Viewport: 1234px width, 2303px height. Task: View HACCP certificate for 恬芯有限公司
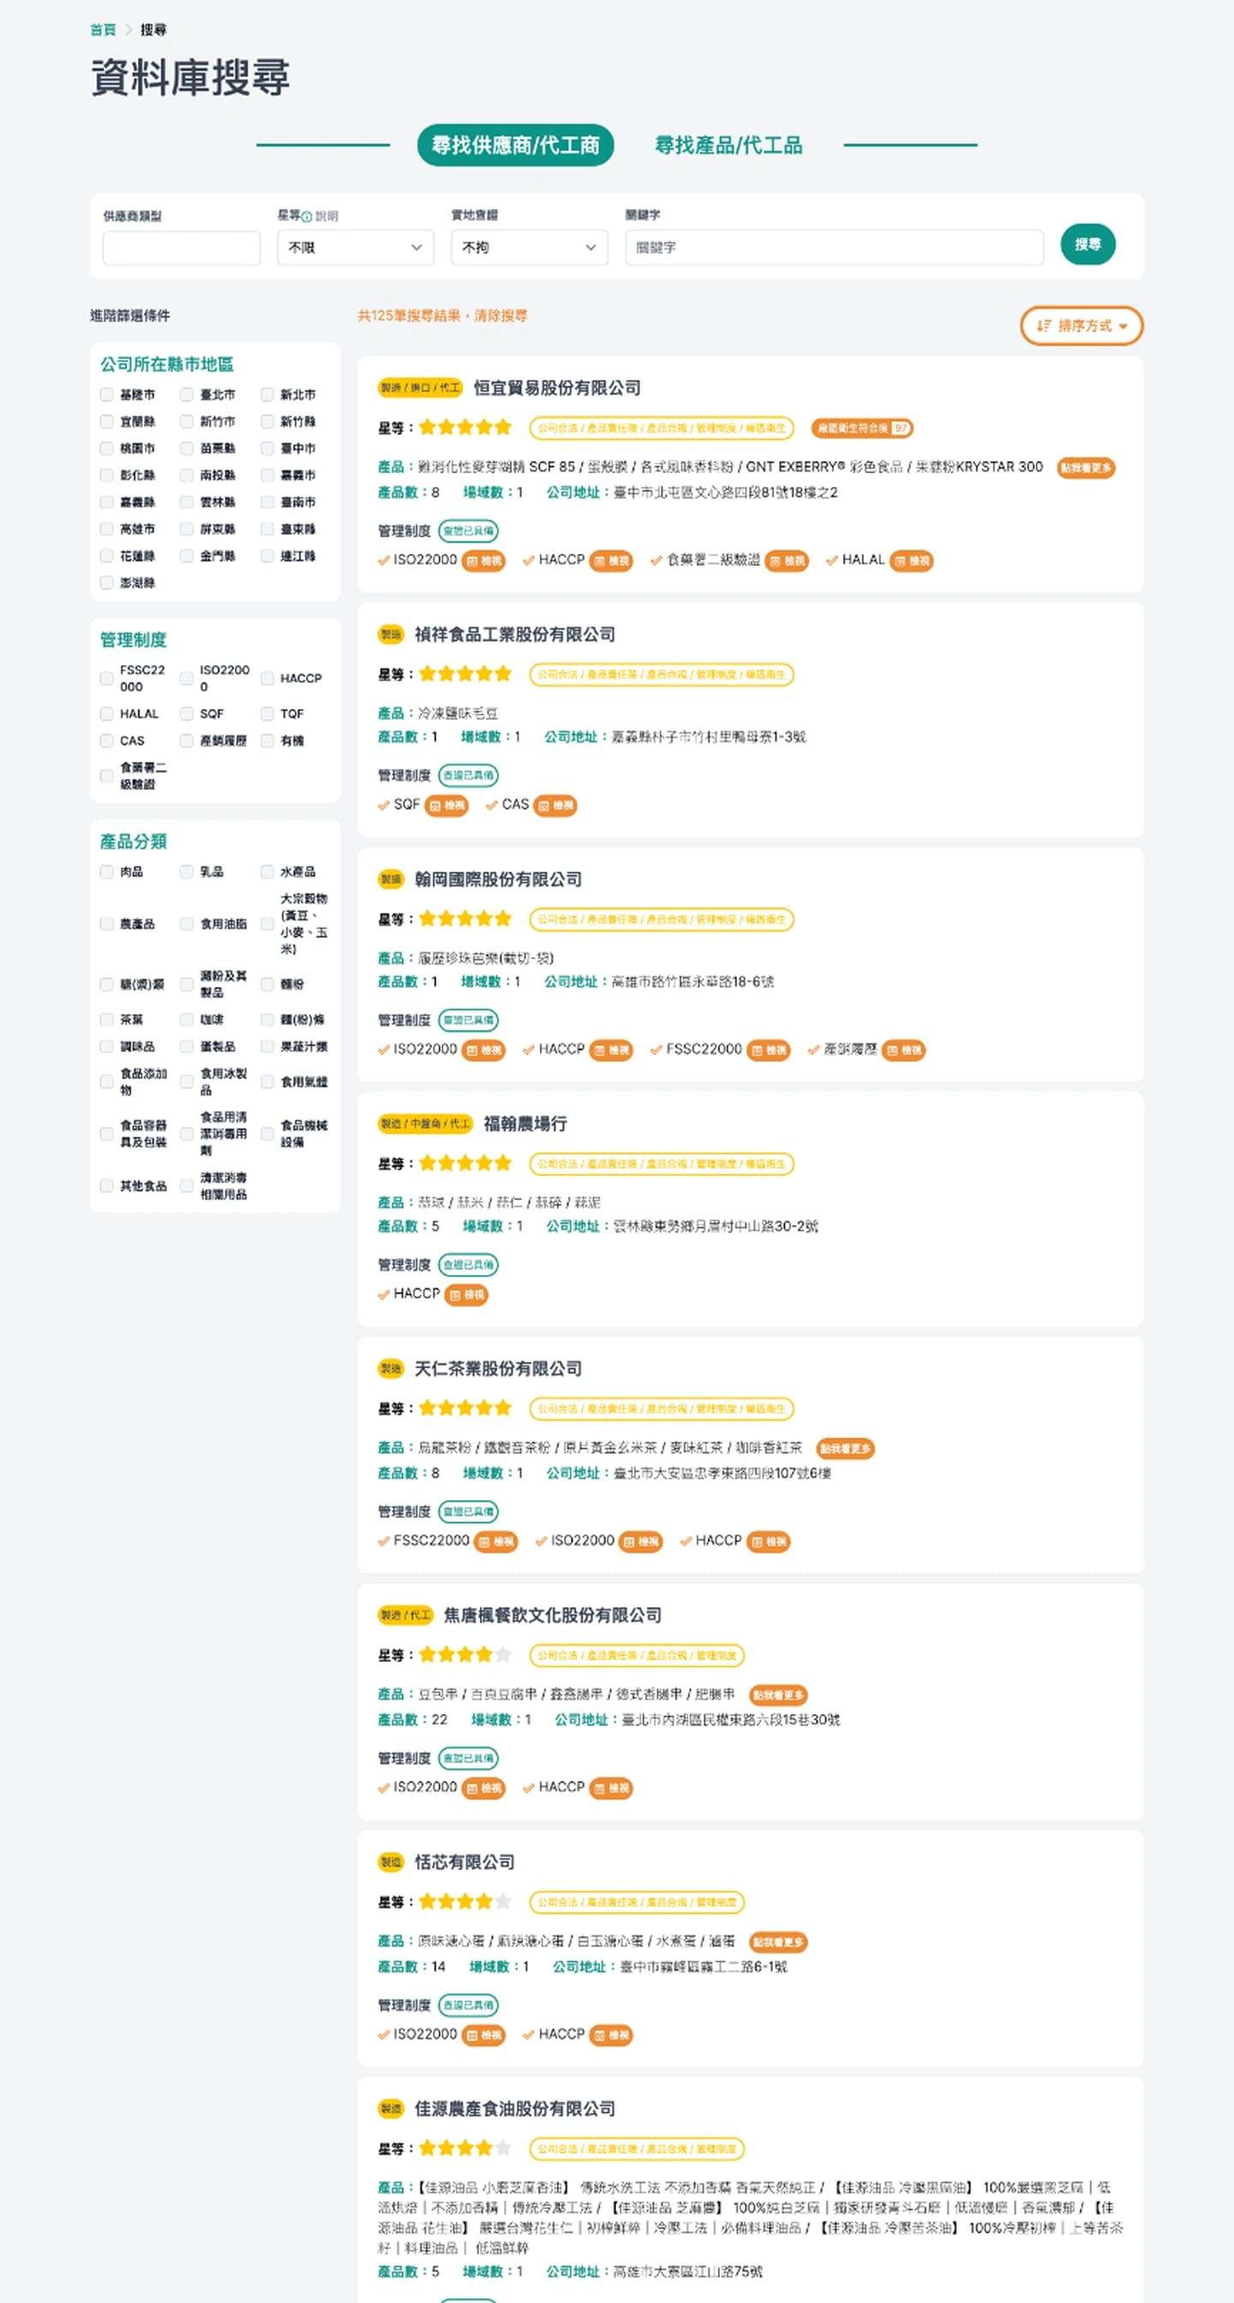pyautogui.click(x=611, y=2035)
